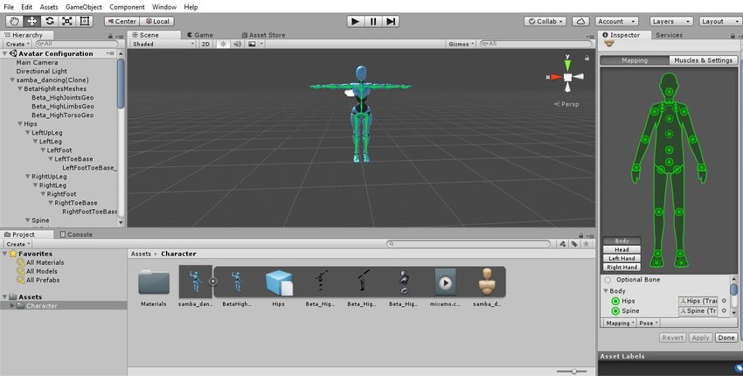
Task: Open Muscles & Settings tab
Action: pyautogui.click(x=703, y=60)
